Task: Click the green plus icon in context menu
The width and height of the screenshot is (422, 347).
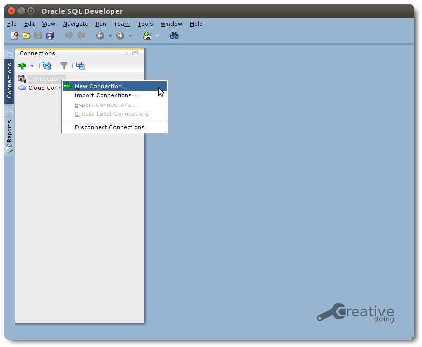Action: [68, 86]
